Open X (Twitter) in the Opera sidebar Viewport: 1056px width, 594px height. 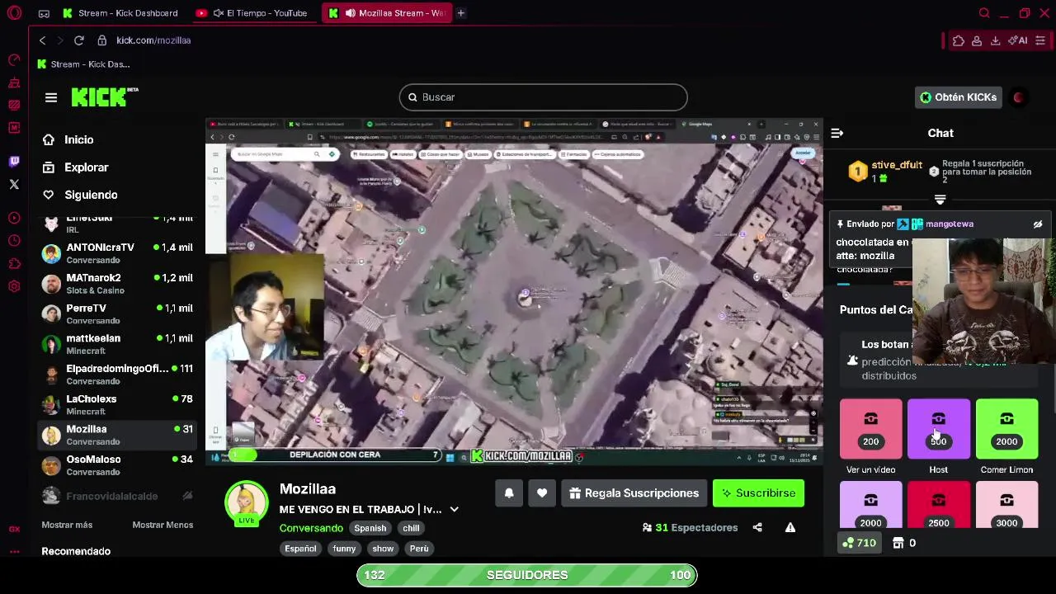point(14,185)
